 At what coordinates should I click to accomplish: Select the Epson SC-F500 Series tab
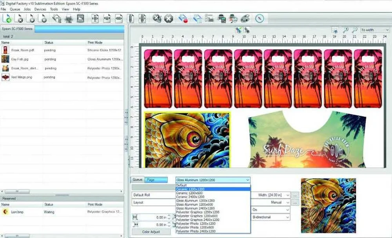coord(18,29)
